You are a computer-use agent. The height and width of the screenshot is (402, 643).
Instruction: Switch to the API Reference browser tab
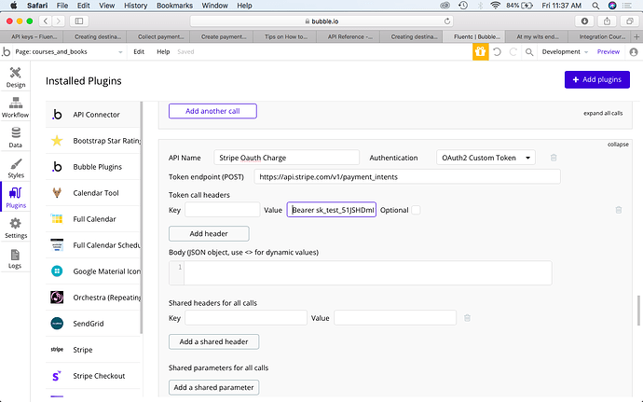point(349,36)
